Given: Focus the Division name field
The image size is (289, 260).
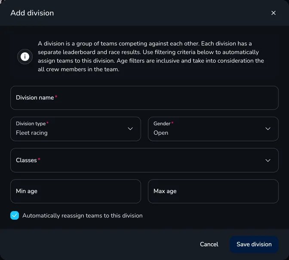Looking at the screenshot, I should (144, 98).
